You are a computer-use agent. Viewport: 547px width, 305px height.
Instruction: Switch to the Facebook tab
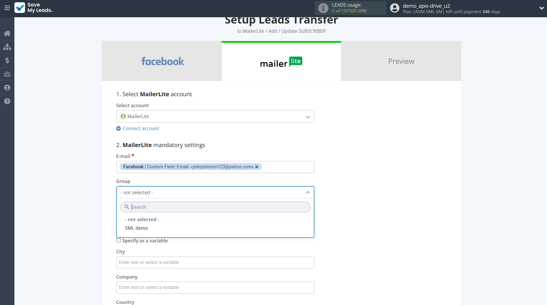click(x=162, y=61)
